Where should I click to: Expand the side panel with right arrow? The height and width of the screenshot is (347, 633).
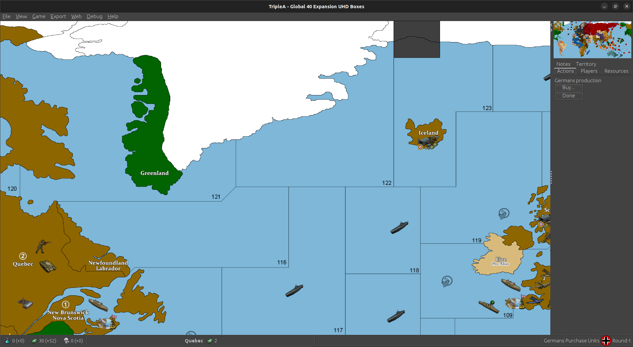pyautogui.click(x=551, y=30)
